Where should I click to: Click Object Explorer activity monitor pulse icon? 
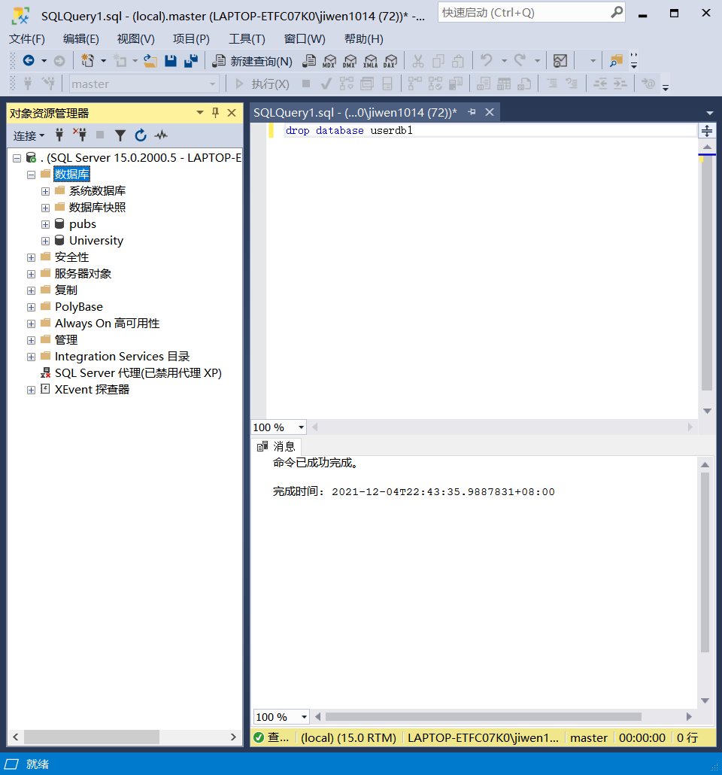pos(161,135)
